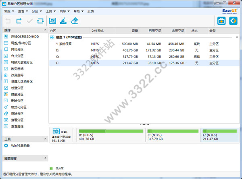Select the E: partition row in list
This screenshot has height=179, width=242.
click(144, 63)
